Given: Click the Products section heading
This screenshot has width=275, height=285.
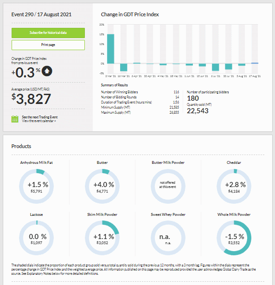Looking at the screenshot, I should [21, 146].
